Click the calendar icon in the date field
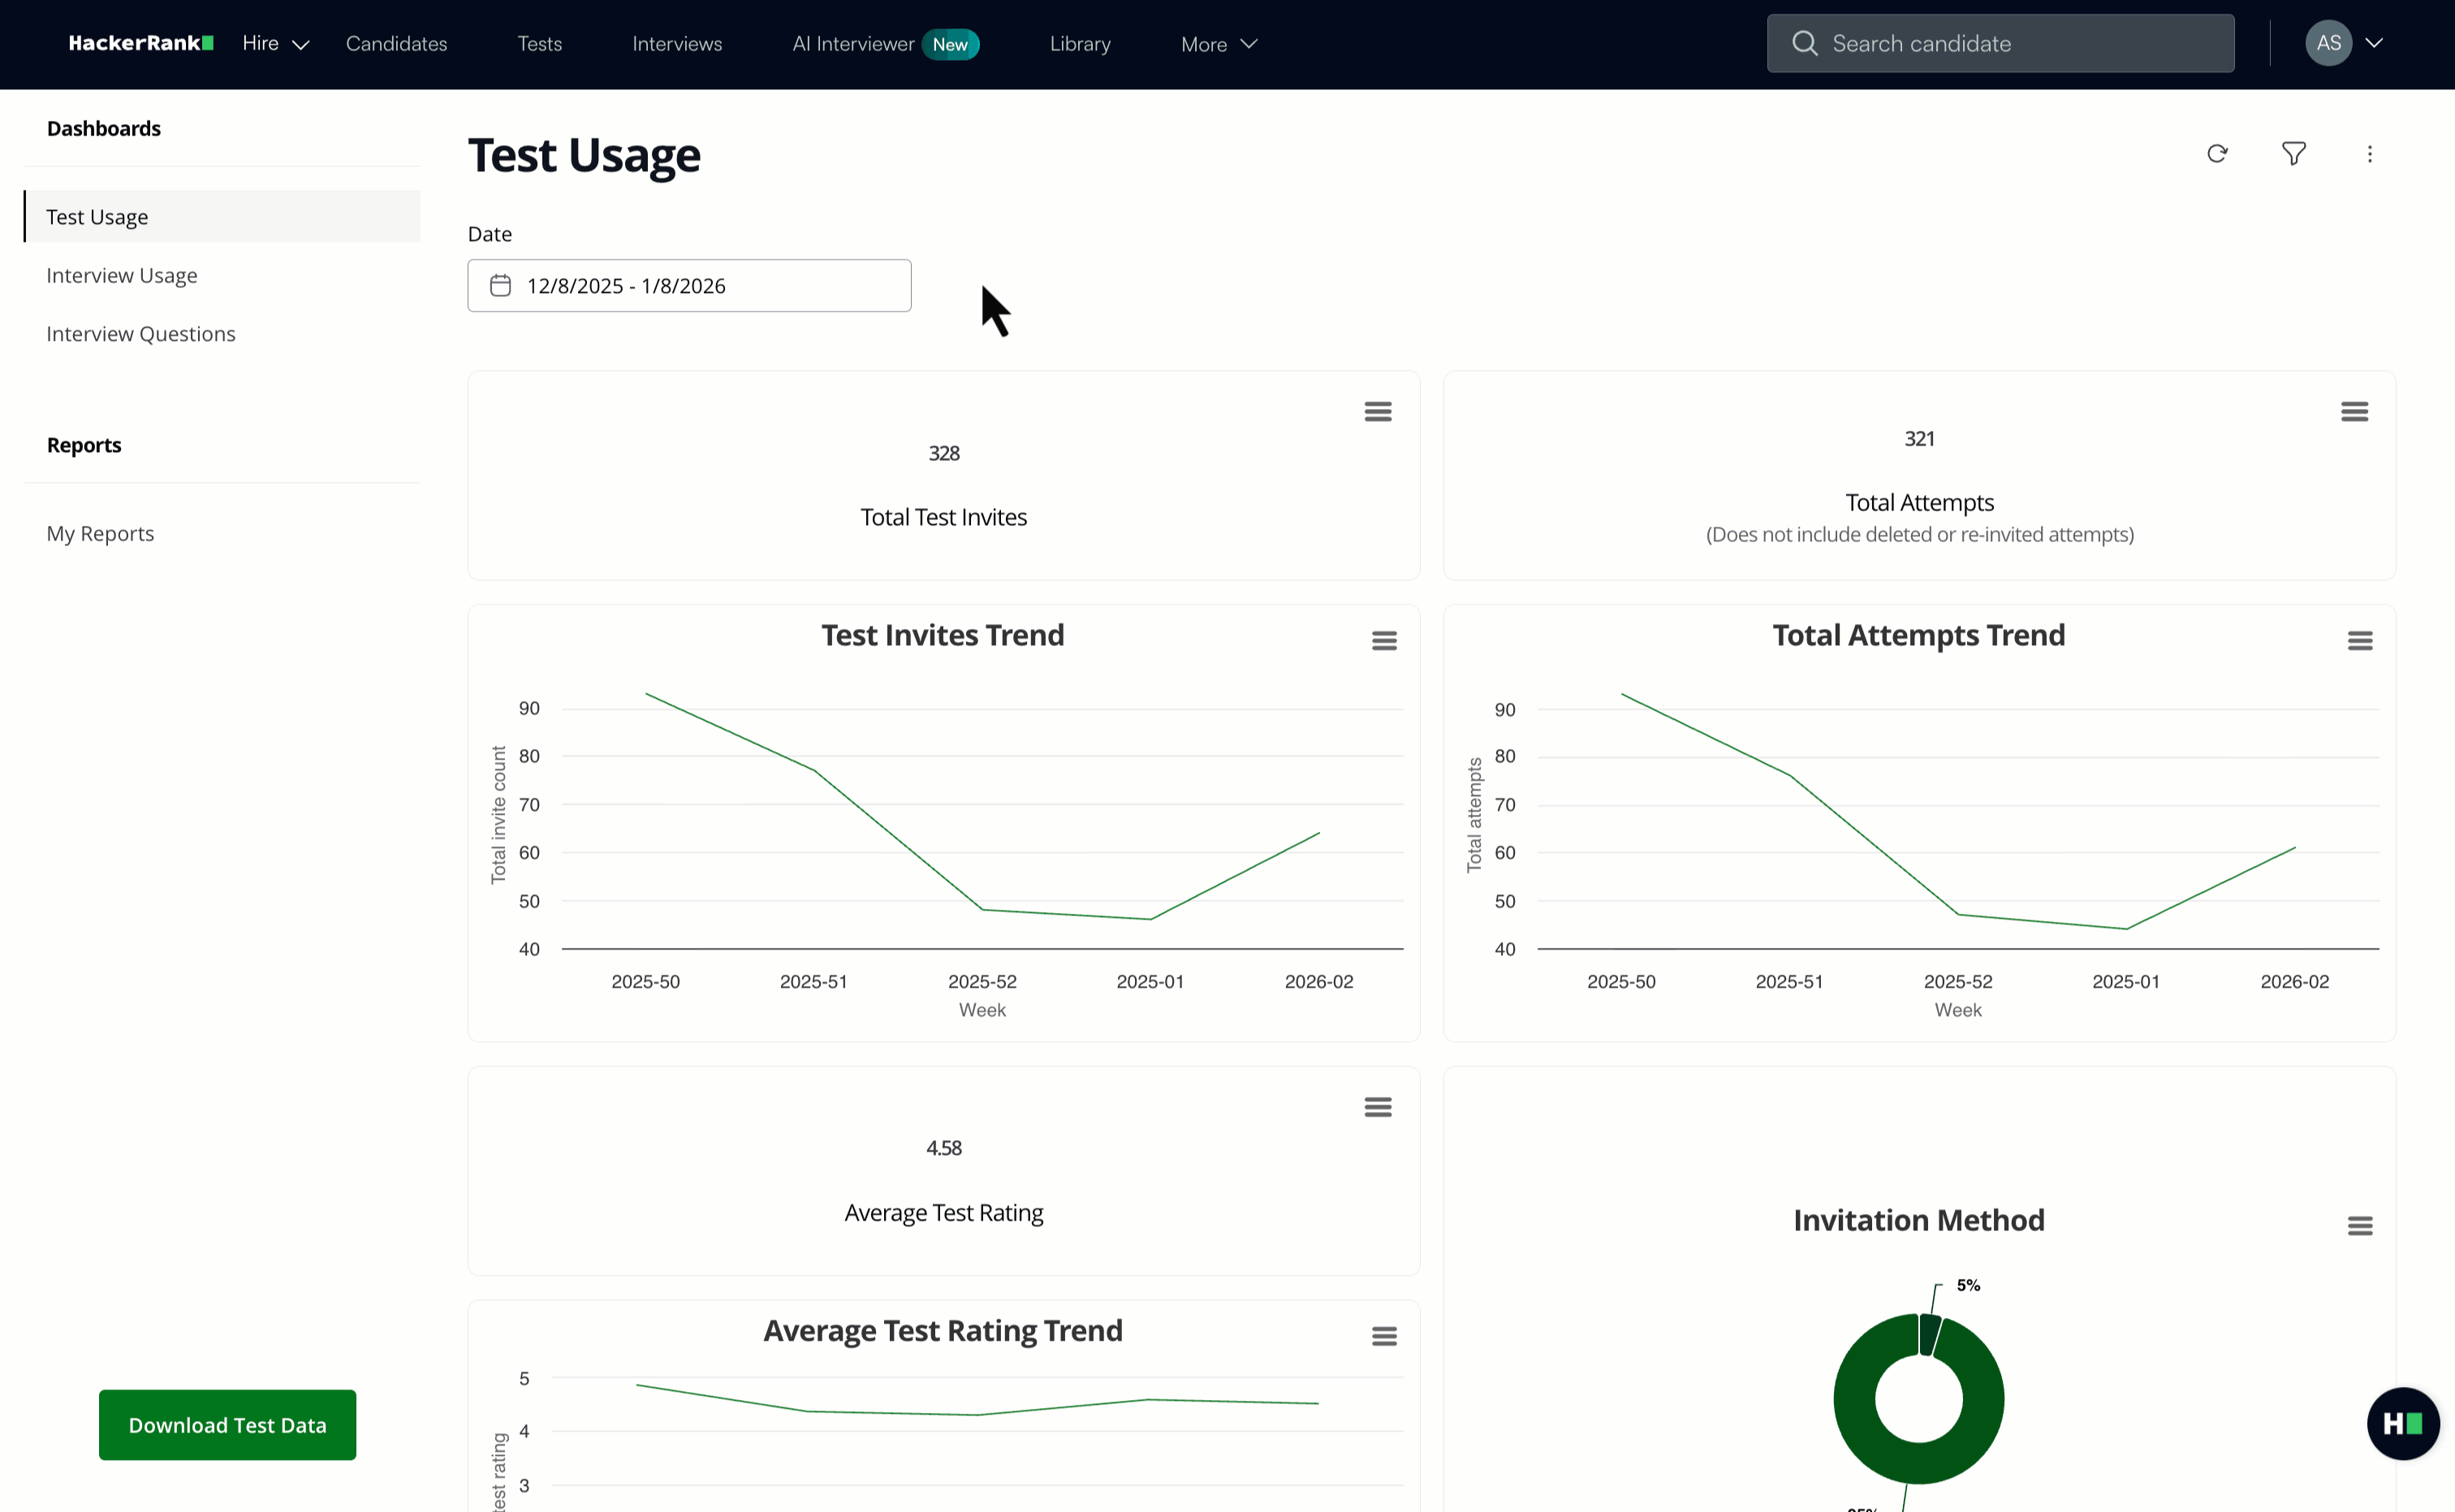This screenshot has height=1512, width=2455. click(501, 285)
